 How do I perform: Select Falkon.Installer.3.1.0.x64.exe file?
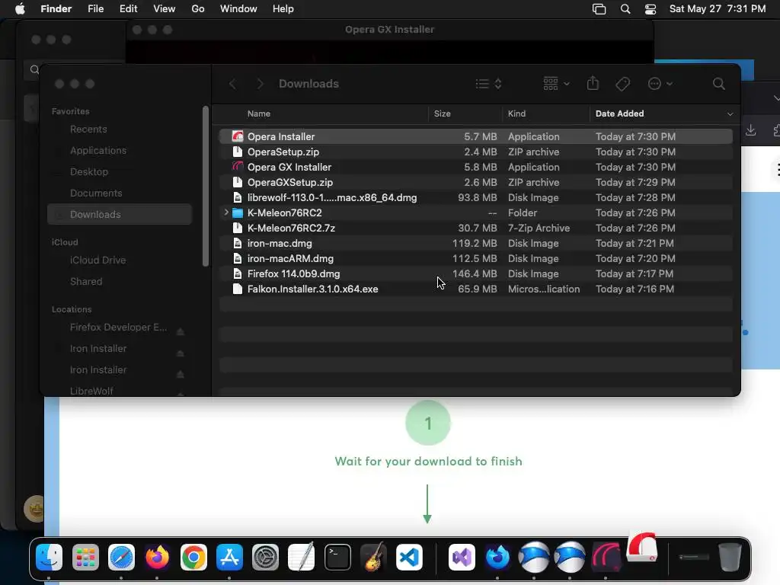tap(475, 289)
